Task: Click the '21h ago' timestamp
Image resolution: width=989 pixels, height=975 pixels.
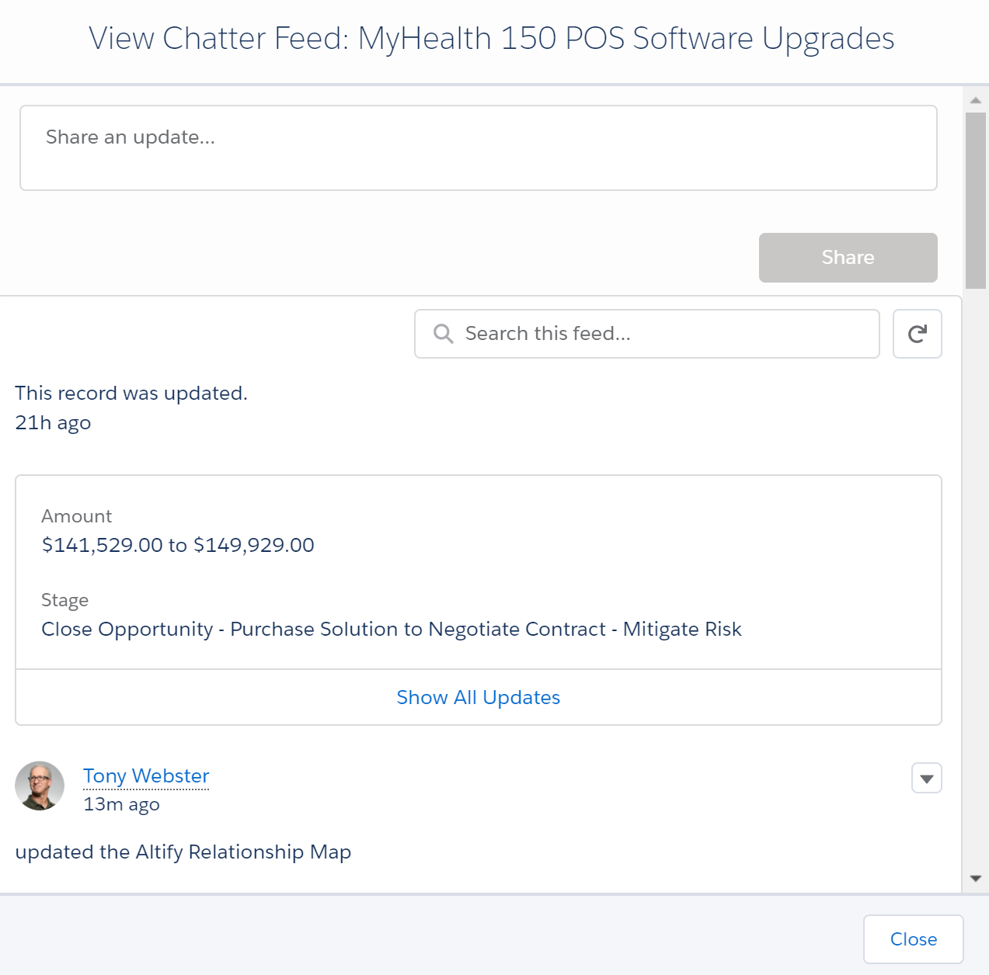Action: pos(53,423)
